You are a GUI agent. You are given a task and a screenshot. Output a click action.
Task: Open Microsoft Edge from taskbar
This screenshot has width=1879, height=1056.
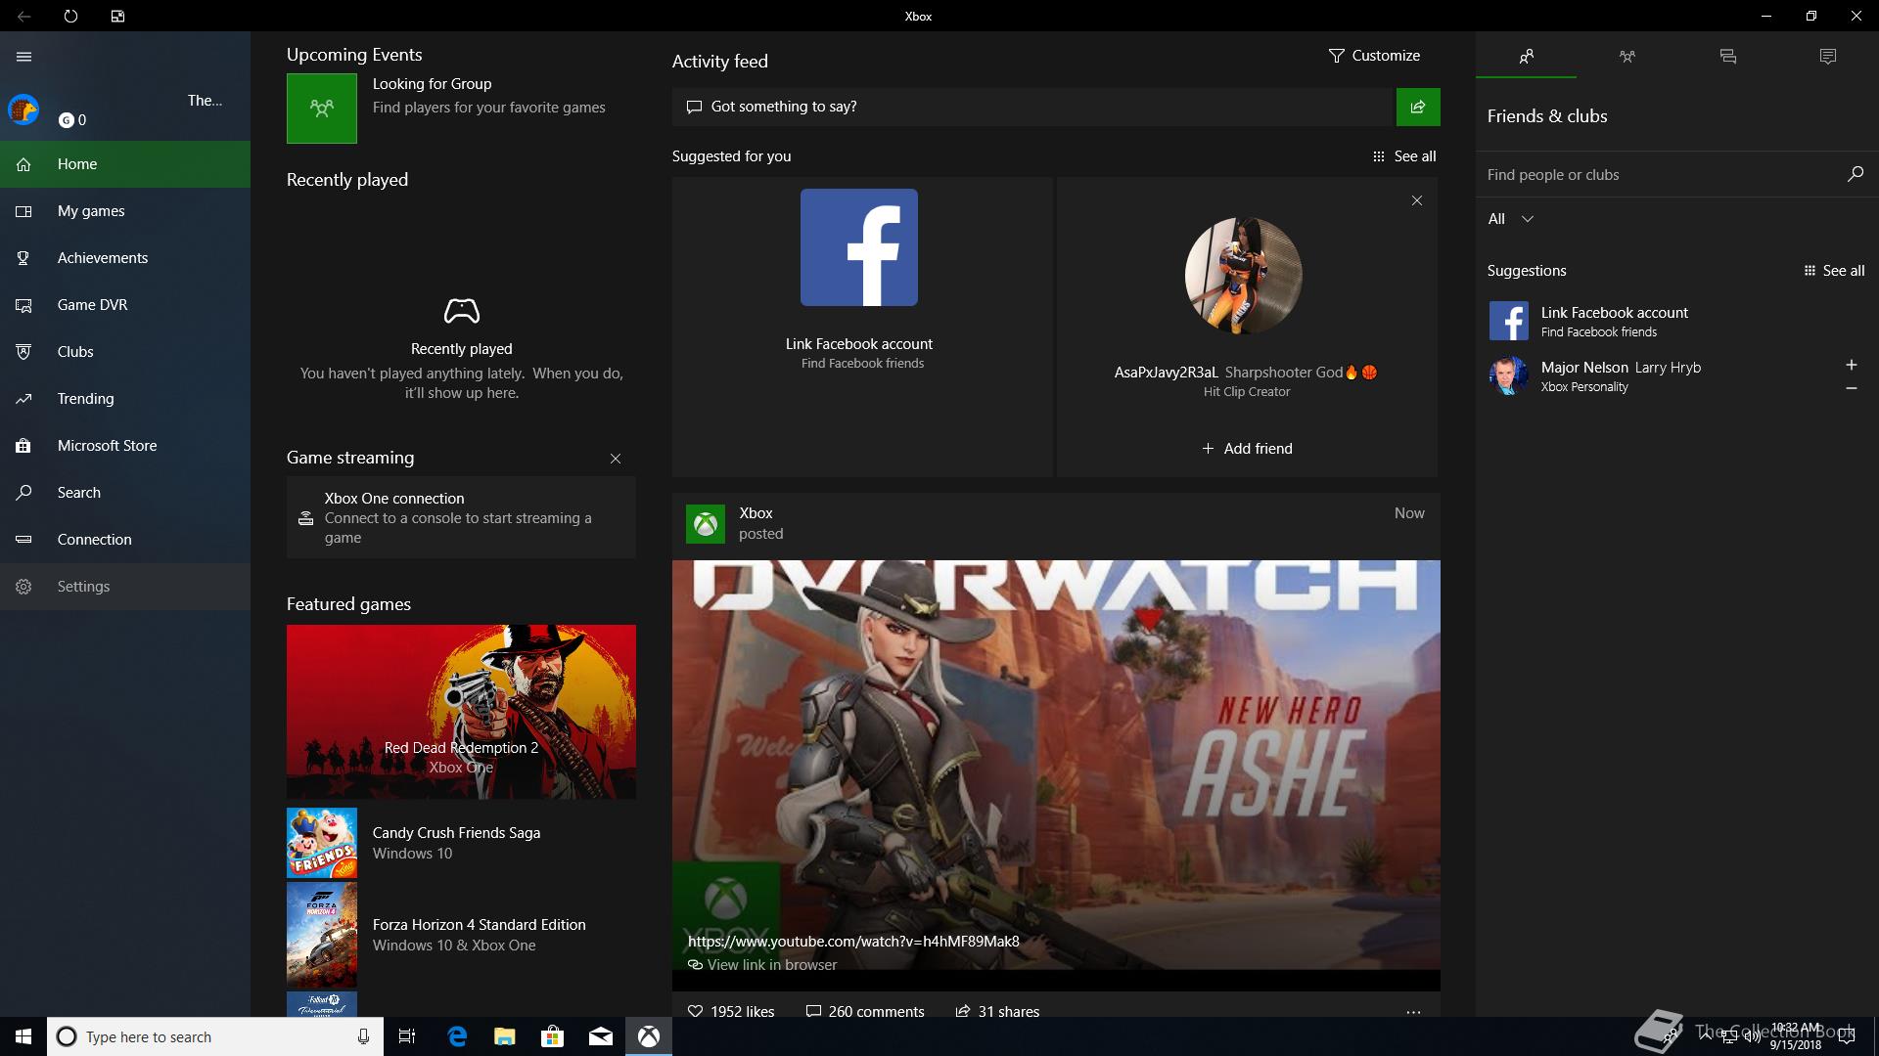click(x=457, y=1036)
